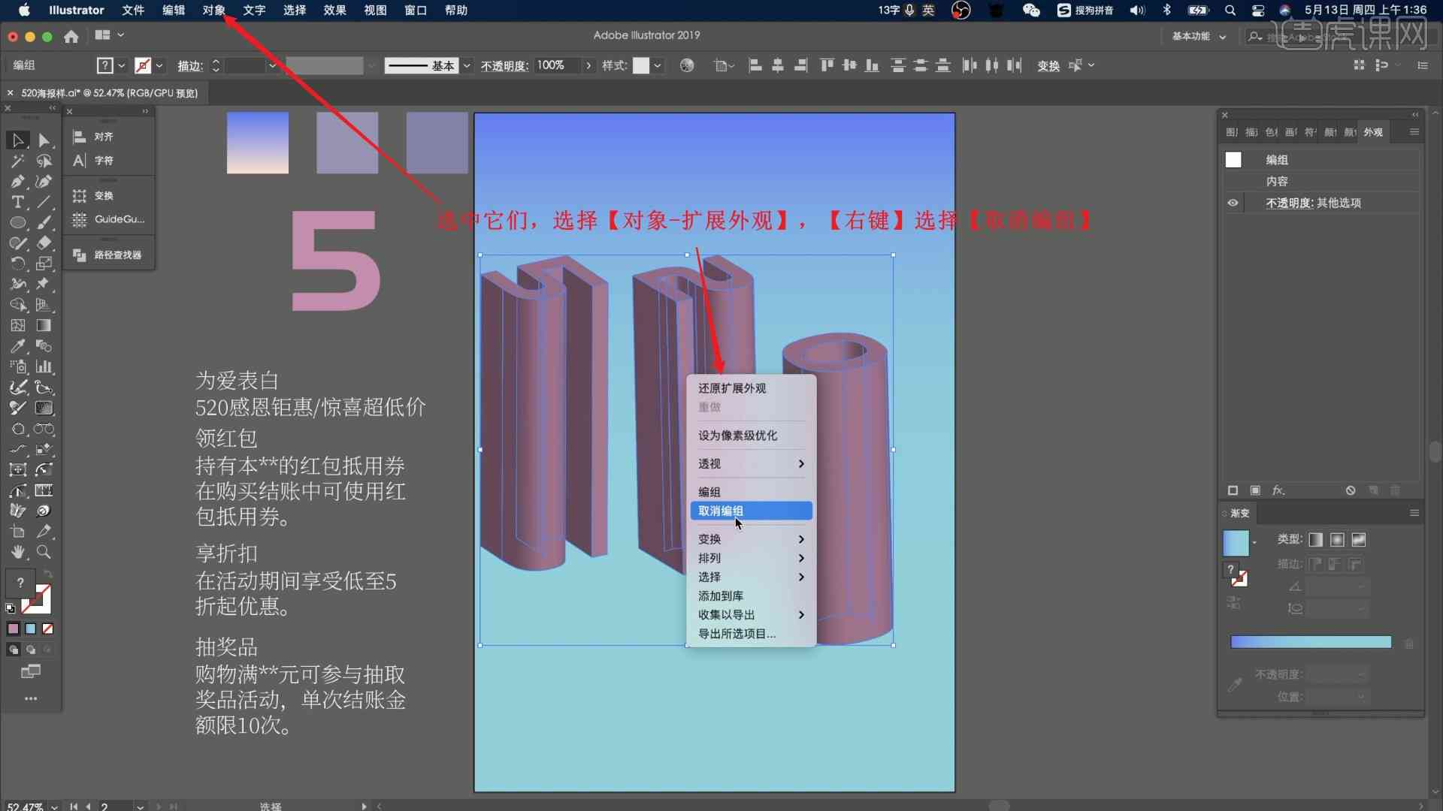Click the white swatch in Appearance 编组 row
The height and width of the screenshot is (811, 1443).
(x=1233, y=160)
